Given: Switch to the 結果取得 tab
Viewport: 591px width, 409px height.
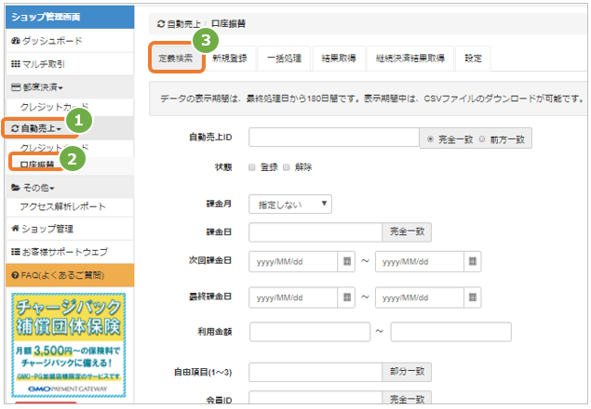Looking at the screenshot, I should coord(339,58).
